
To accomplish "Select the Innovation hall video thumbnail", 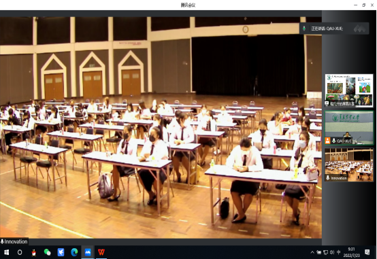I will (349, 165).
